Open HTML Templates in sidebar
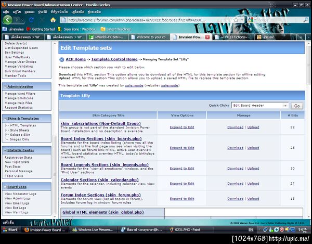 click(x=23, y=125)
